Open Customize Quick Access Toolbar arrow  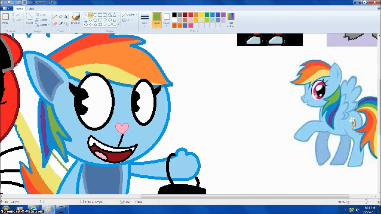click(x=29, y=3)
